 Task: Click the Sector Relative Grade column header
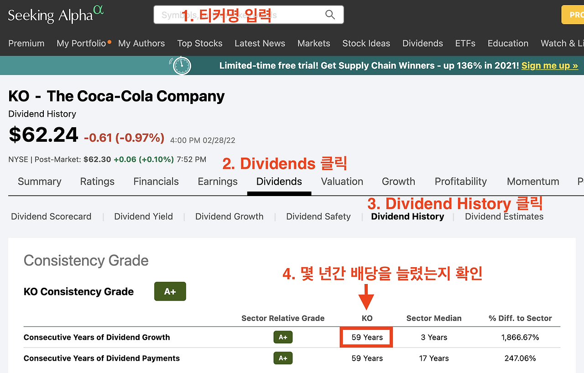(283, 318)
